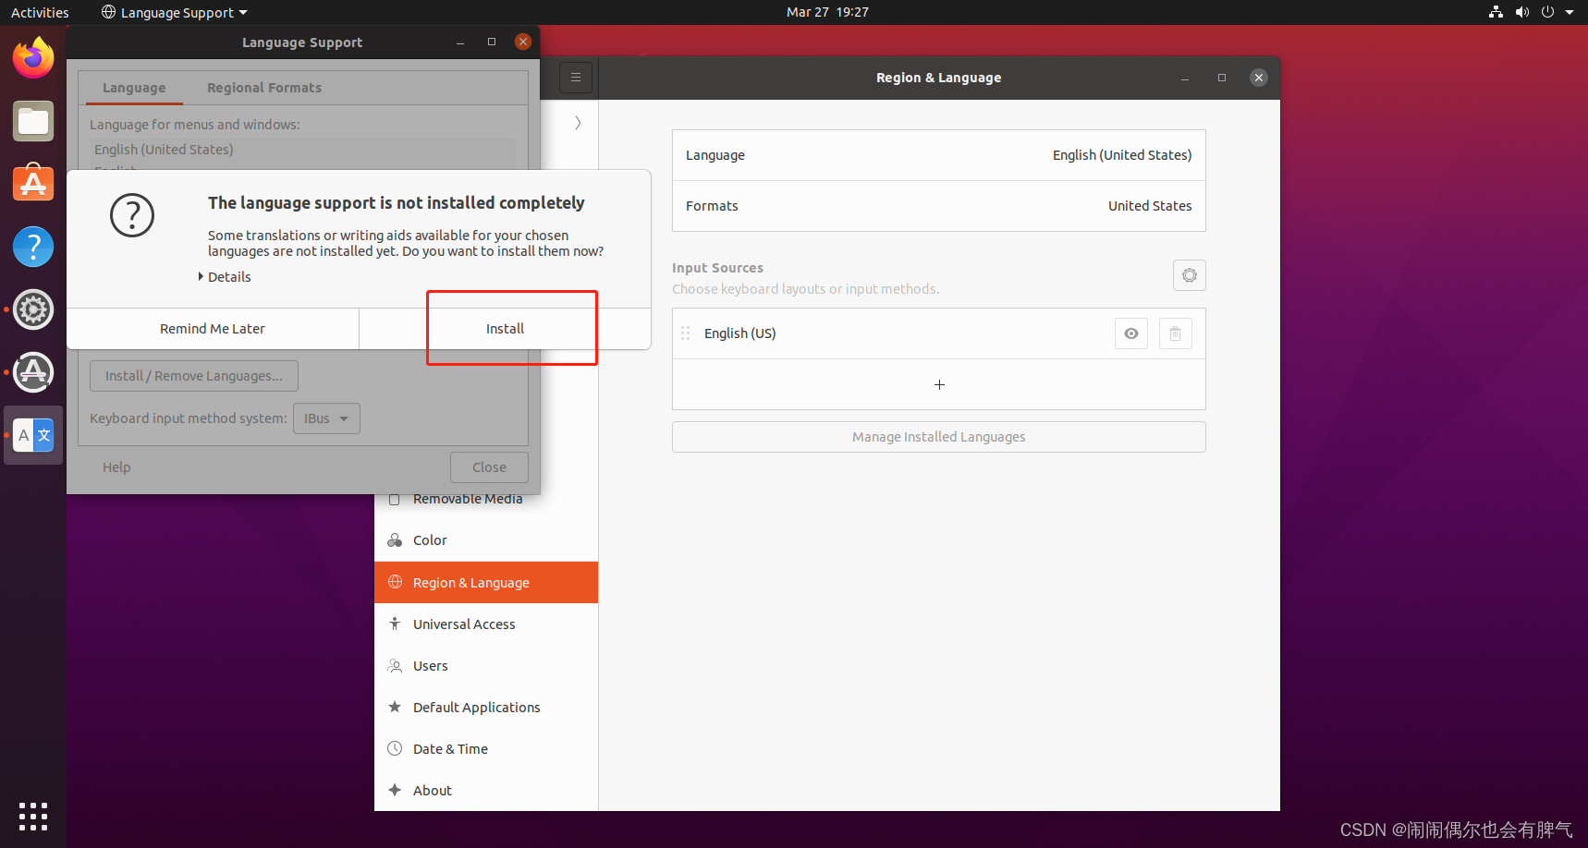
Task: Select Users in Settings sidebar
Action: point(486,666)
